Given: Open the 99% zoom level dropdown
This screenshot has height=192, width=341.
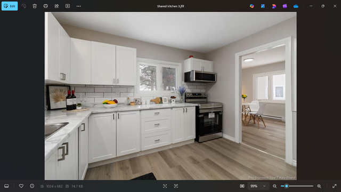Looking at the screenshot, I should tap(258, 186).
